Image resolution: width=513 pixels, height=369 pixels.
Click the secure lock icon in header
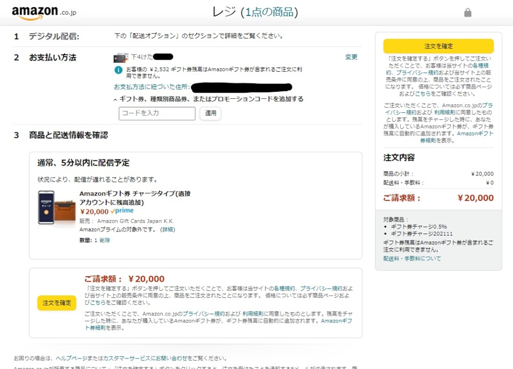click(x=468, y=13)
